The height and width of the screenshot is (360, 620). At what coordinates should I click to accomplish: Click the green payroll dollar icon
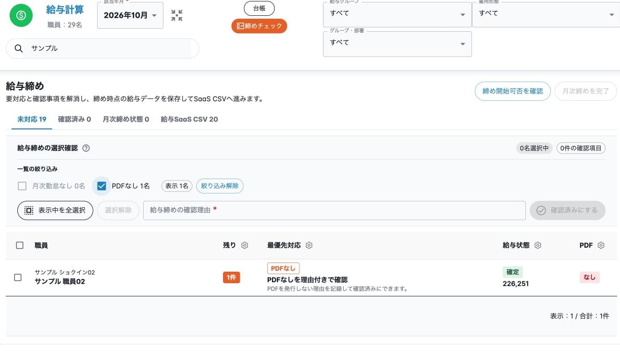point(21,15)
